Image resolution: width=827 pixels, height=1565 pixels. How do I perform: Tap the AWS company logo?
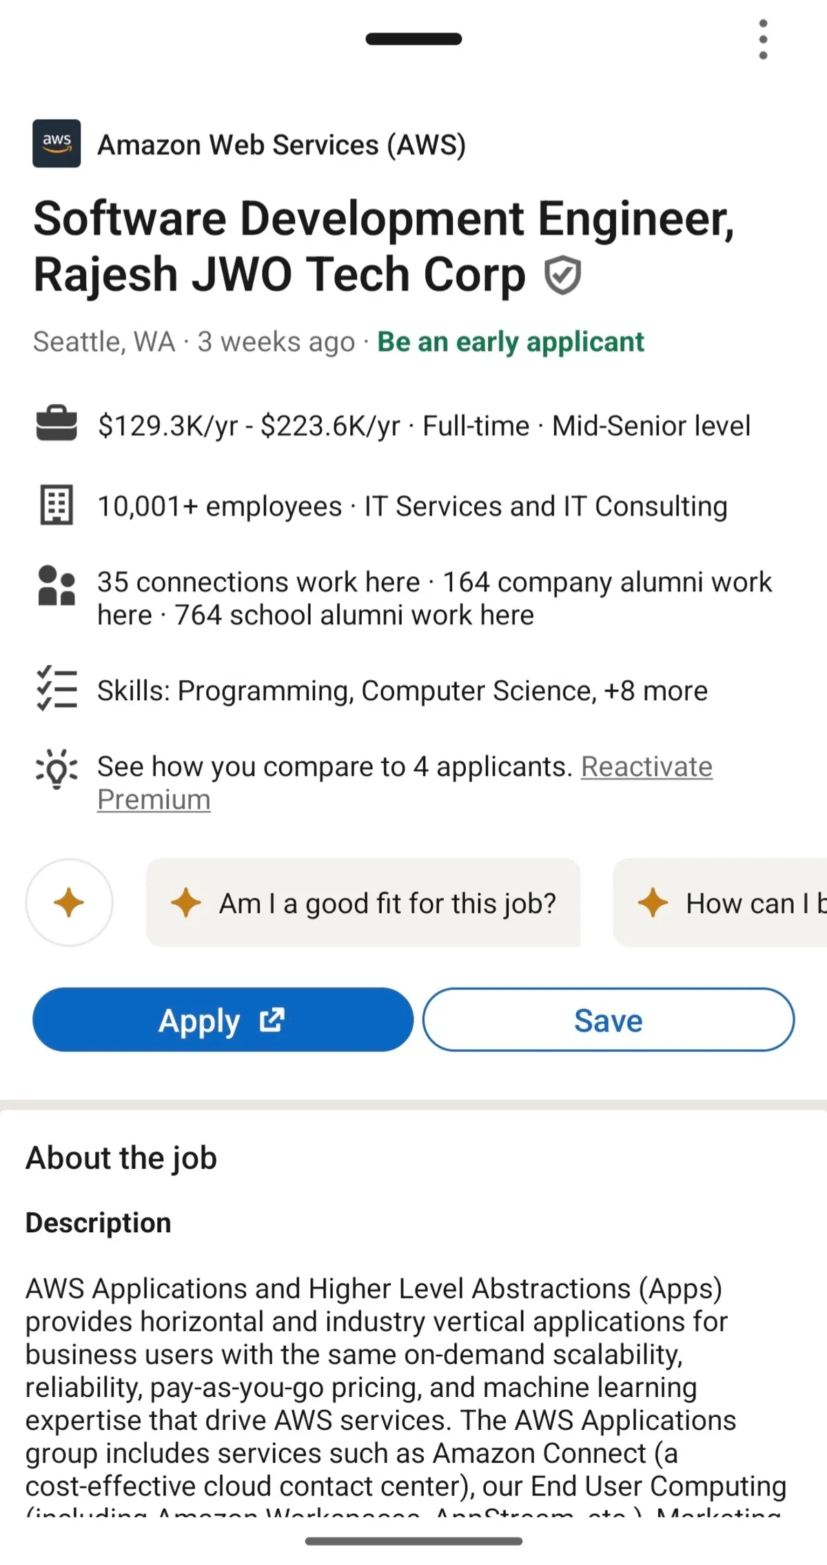click(57, 143)
